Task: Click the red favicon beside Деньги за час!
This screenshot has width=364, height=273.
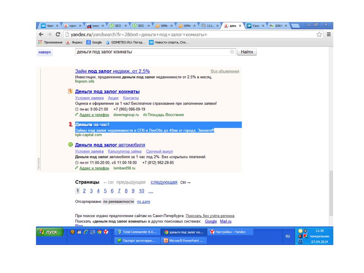Action: point(71,124)
